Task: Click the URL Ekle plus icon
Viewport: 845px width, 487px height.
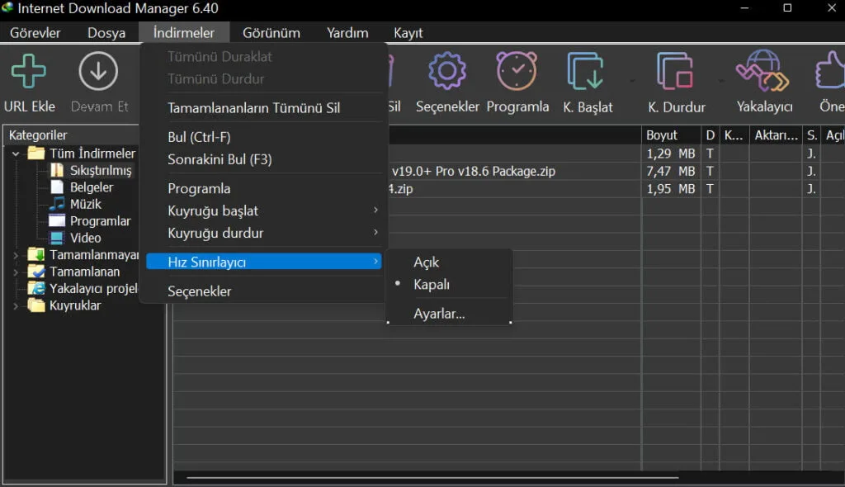Action: (x=29, y=71)
